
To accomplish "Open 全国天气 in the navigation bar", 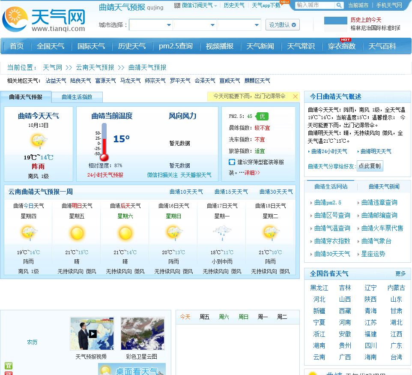I will pos(51,46).
